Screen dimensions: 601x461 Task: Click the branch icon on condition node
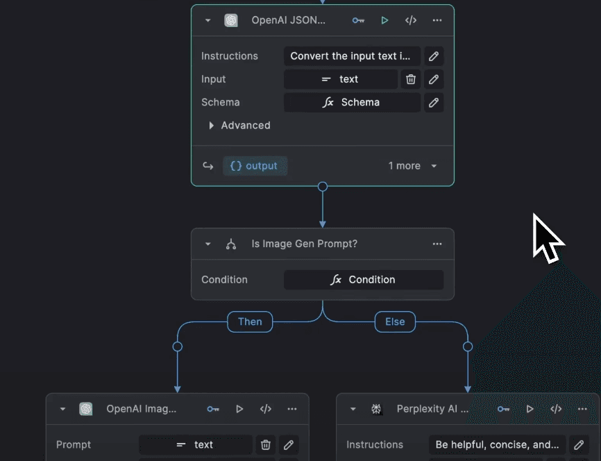pyautogui.click(x=230, y=244)
